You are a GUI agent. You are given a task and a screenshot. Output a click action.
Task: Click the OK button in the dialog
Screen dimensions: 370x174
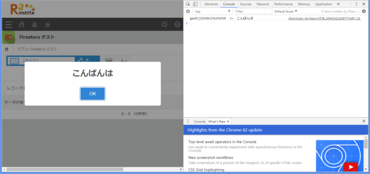pyautogui.click(x=92, y=94)
